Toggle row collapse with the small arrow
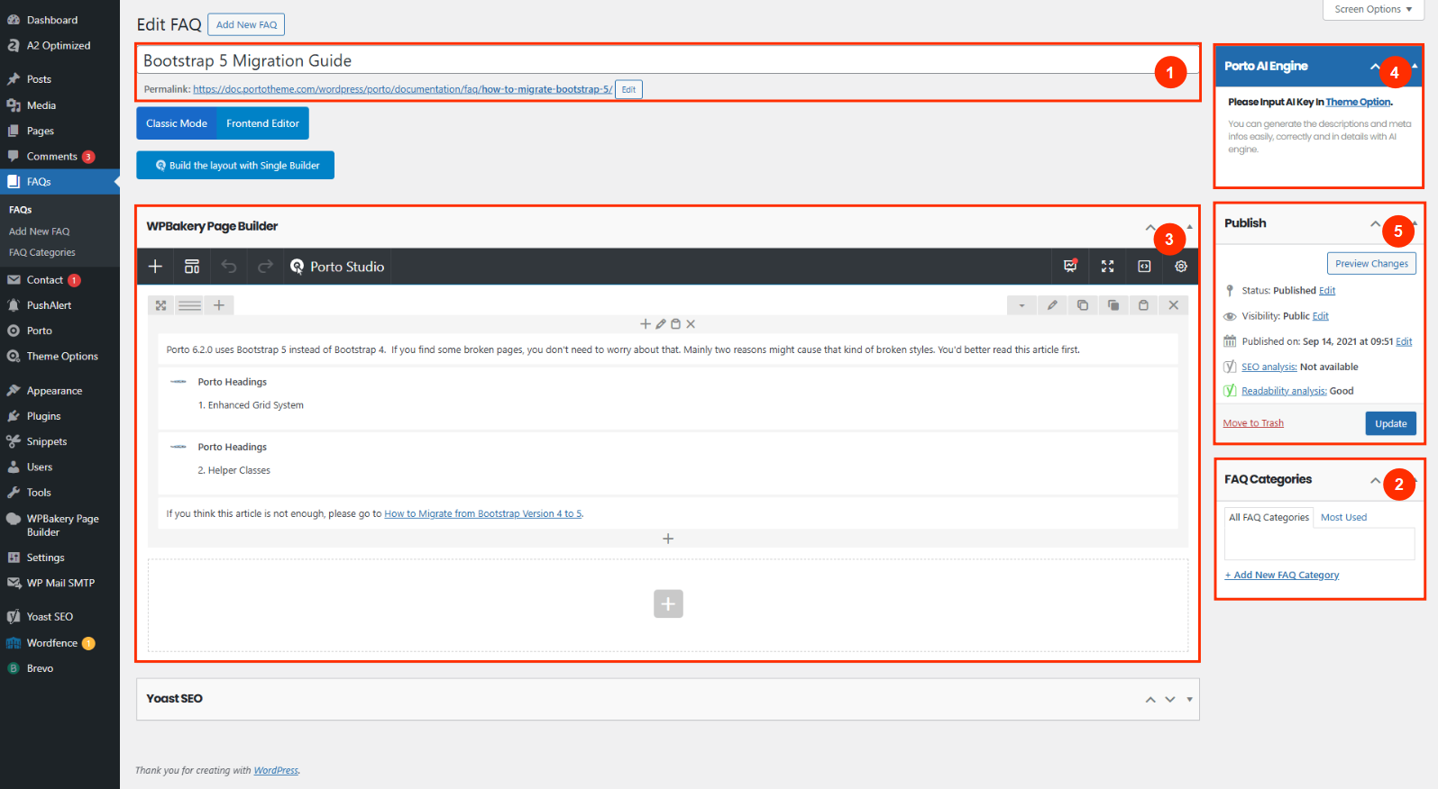1438x789 pixels. pyautogui.click(x=1021, y=305)
